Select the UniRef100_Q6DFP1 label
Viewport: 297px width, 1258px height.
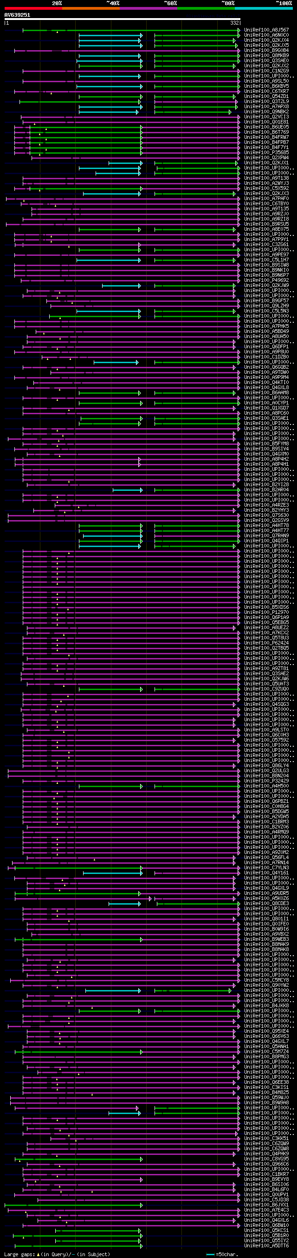tap(266, 347)
